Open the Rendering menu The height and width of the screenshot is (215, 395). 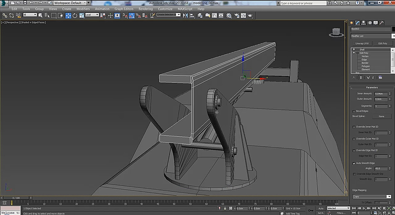point(145,8)
